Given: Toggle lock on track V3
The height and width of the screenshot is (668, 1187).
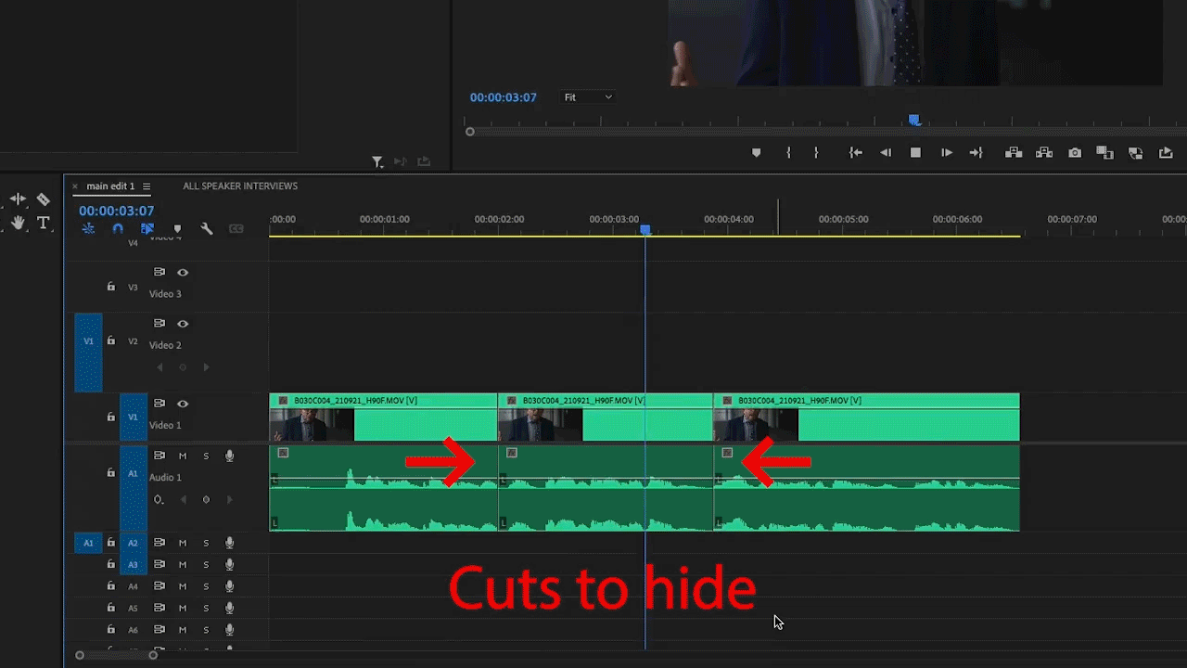Looking at the screenshot, I should pyautogui.click(x=111, y=288).
